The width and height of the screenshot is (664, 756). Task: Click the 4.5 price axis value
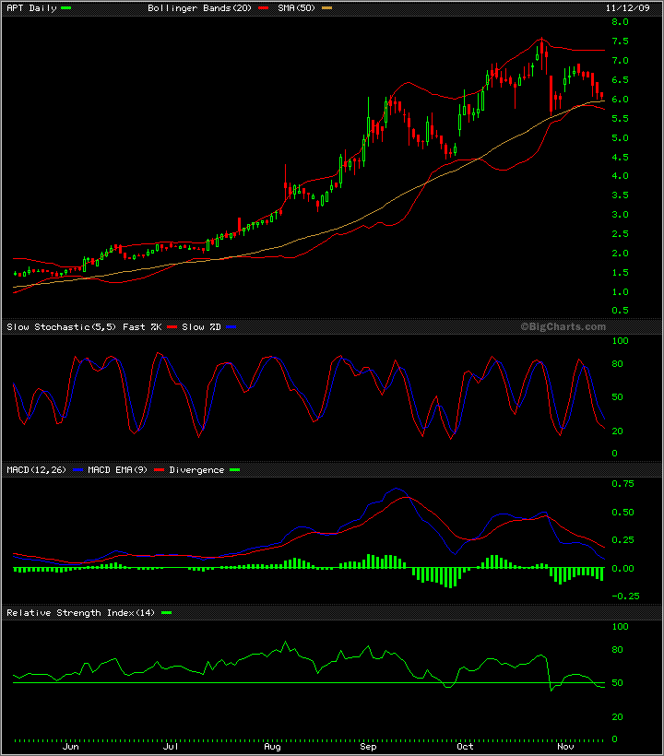(x=620, y=157)
